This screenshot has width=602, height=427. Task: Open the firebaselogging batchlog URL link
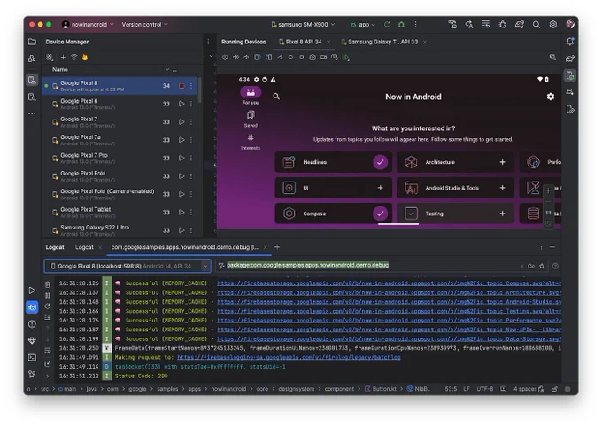tap(289, 357)
